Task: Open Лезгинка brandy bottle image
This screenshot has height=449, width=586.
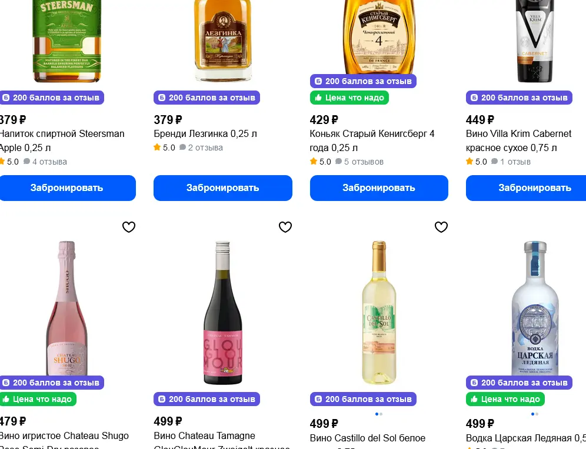Action: [222, 41]
